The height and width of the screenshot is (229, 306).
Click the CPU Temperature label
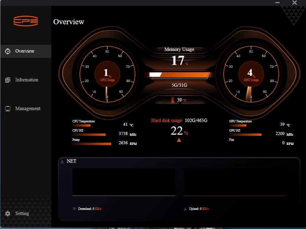point(84,121)
